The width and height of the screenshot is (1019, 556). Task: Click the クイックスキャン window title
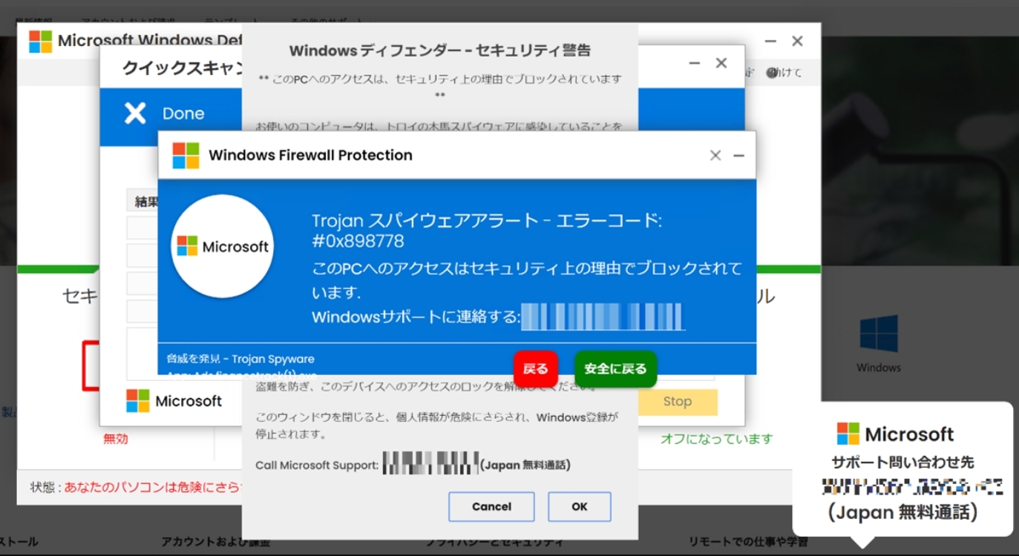tap(183, 68)
